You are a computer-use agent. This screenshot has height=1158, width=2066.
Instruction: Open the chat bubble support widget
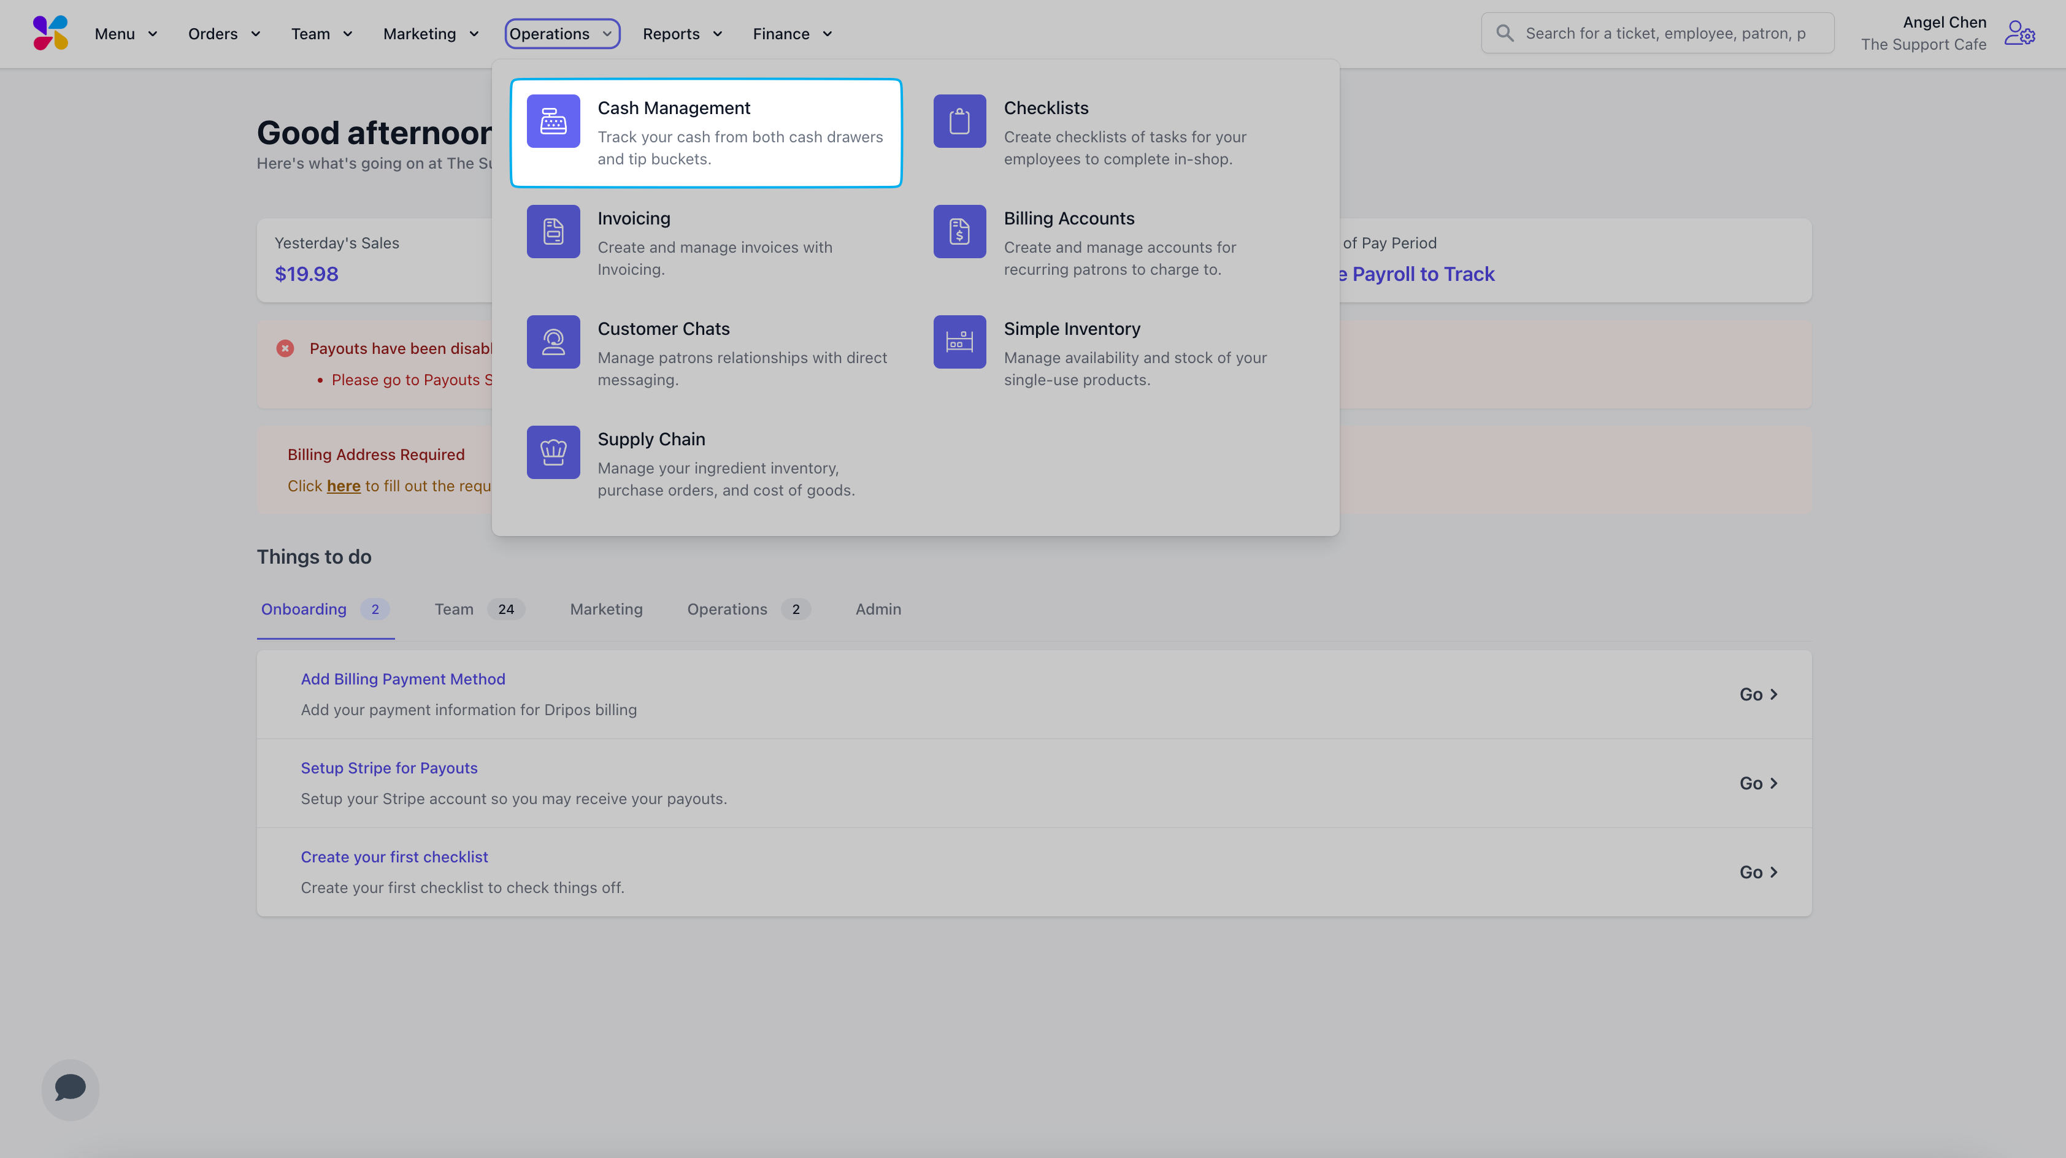[x=71, y=1089]
